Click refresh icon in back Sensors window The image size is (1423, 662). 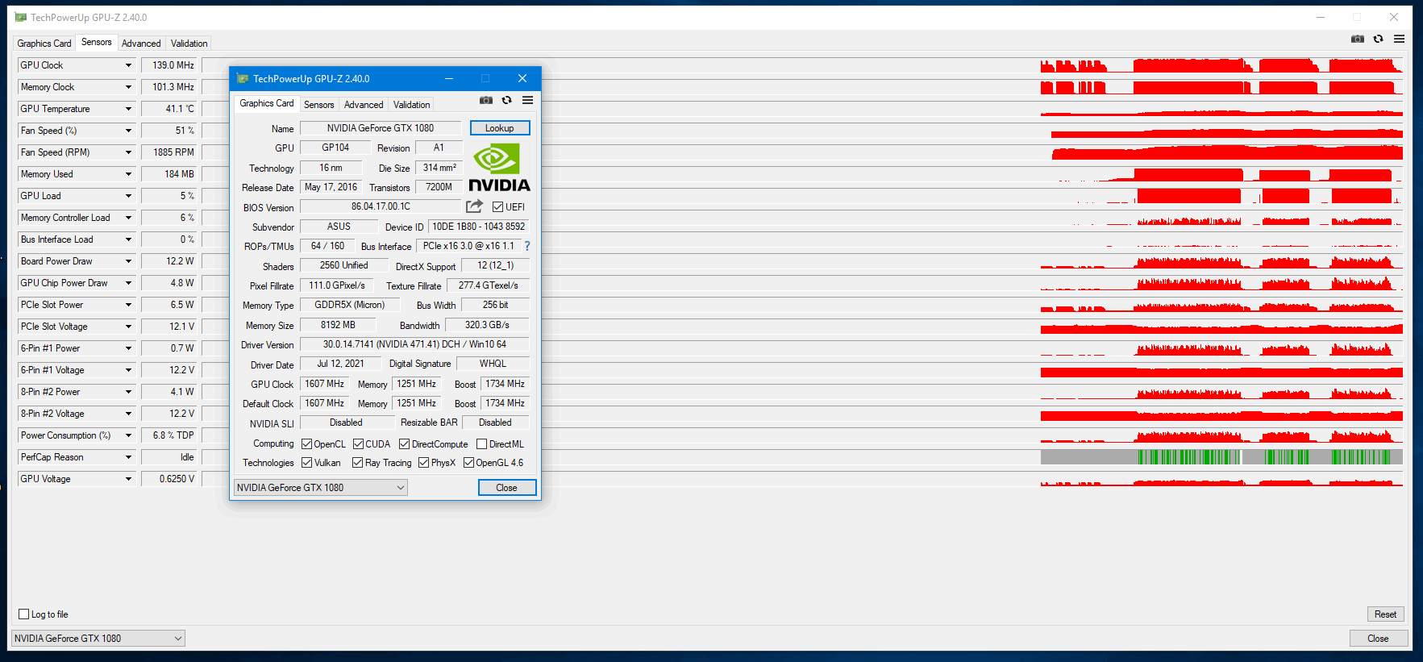click(x=1378, y=39)
